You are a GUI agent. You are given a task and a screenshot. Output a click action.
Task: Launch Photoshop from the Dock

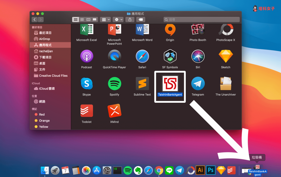pos(210,170)
